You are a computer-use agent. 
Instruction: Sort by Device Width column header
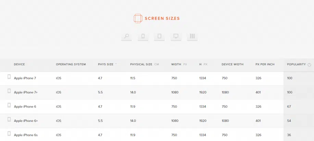[x=232, y=64]
